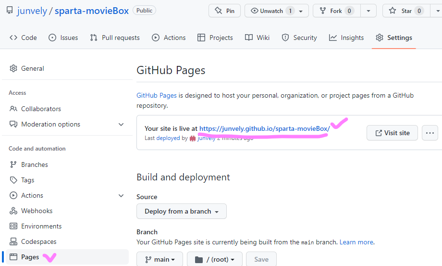Click the Learn more link about branch
The height and width of the screenshot is (266, 442).
coord(356,242)
